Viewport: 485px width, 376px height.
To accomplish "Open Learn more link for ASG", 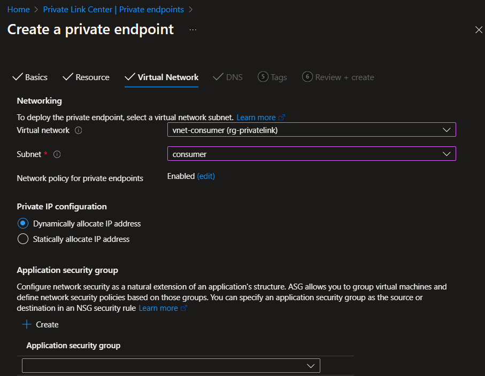I will 158,308.
